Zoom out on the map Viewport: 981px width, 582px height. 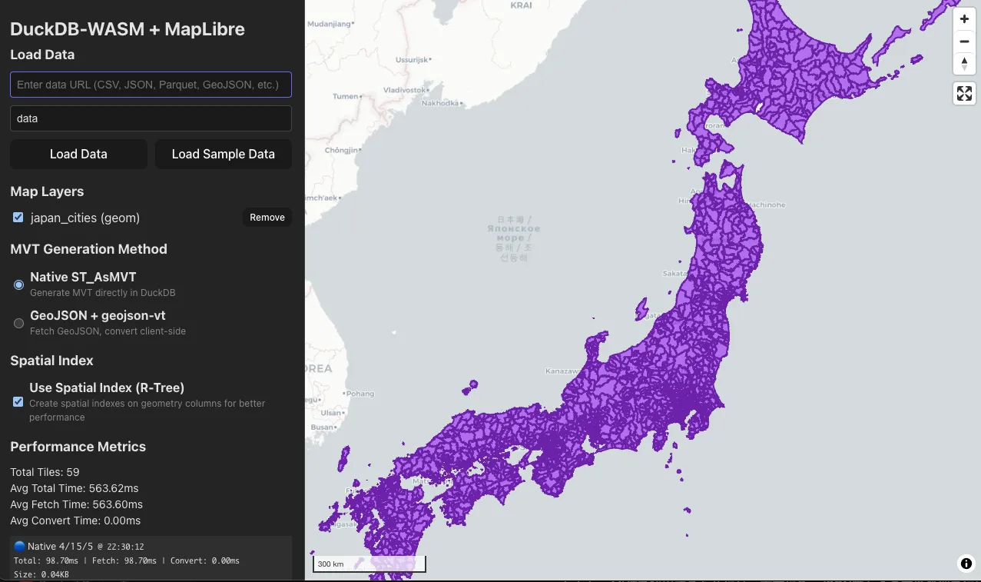click(964, 42)
